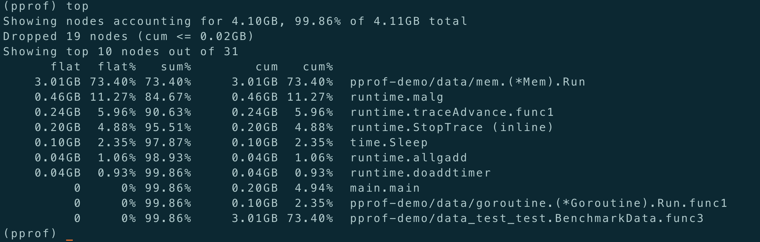Select the runtime.traceAdvance.func1 text
This screenshot has height=242, width=760.
click(452, 112)
